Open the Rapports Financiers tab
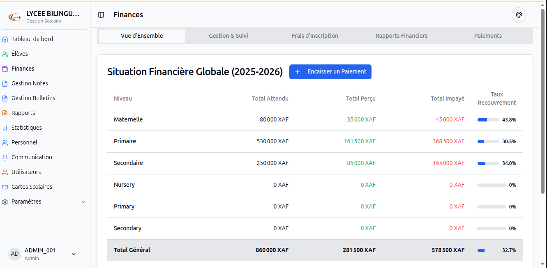The image size is (547, 268). (x=402, y=36)
